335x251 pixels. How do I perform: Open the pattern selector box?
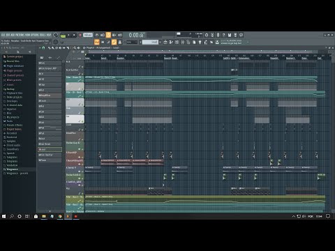(150, 42)
